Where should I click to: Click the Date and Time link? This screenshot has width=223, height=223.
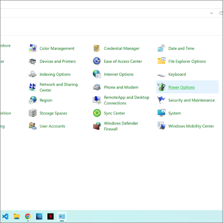point(181,49)
